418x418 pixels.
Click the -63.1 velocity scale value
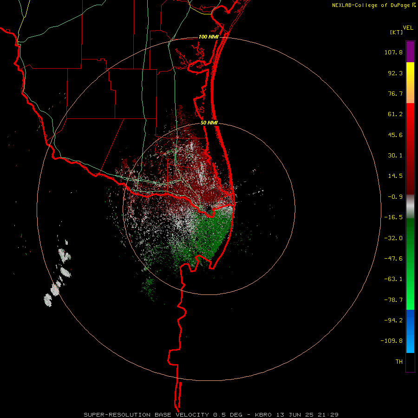coord(393,279)
